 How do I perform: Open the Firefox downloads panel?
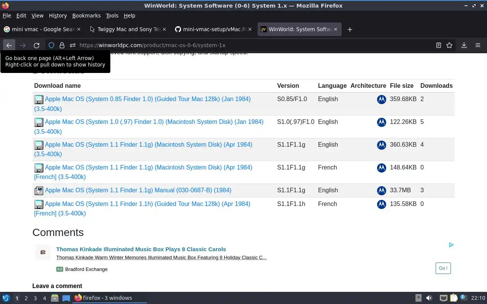(x=464, y=45)
